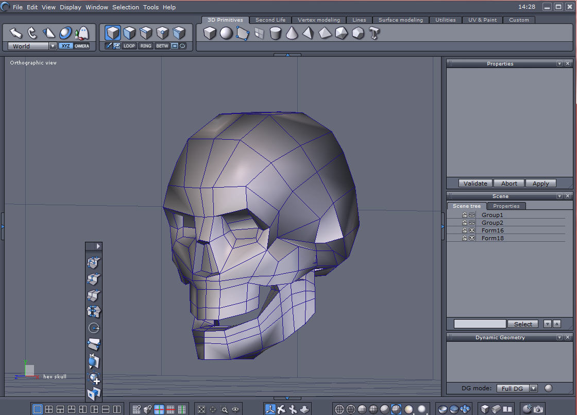Click the sphere-with-plus icon in floating palette
Viewport: 577px width, 415px height.
click(94, 377)
